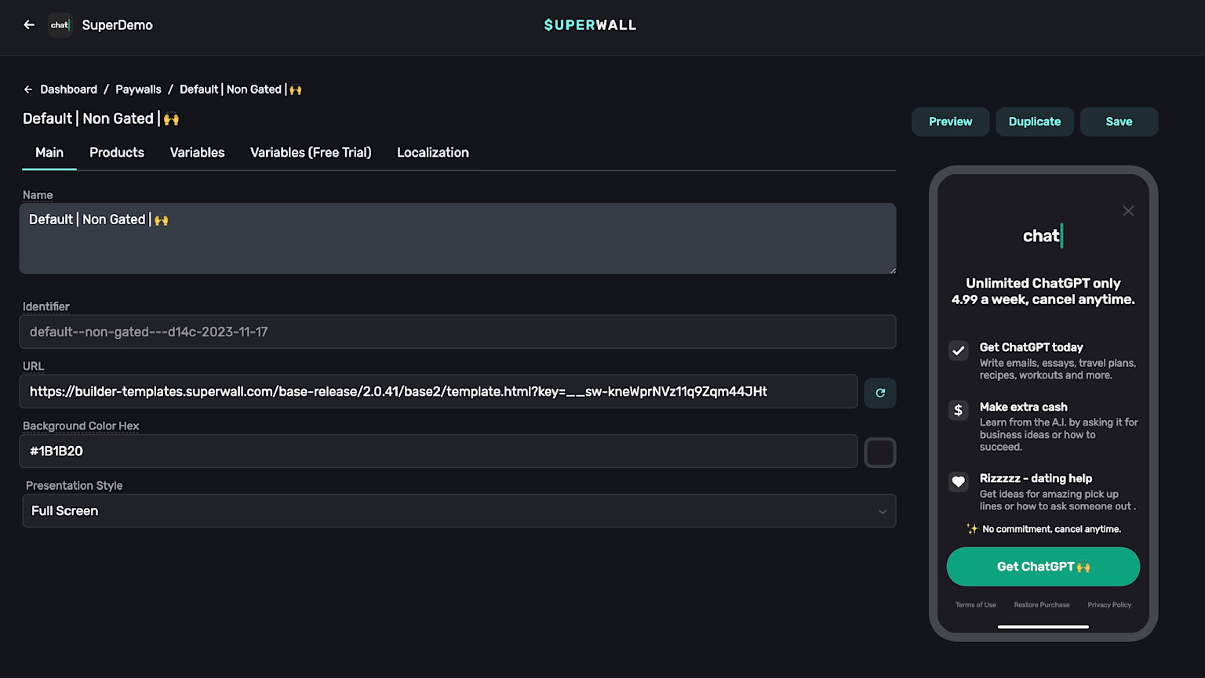Expand the Presentation Style dropdown
Viewport: 1205px width, 678px height.
pos(459,511)
